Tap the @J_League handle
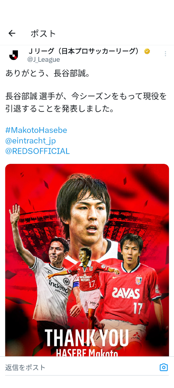 click(43, 60)
